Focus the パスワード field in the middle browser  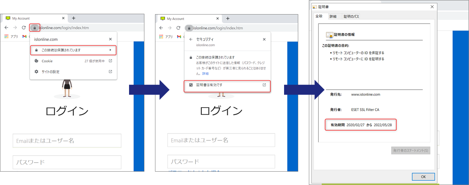pyautogui.click(x=221, y=162)
